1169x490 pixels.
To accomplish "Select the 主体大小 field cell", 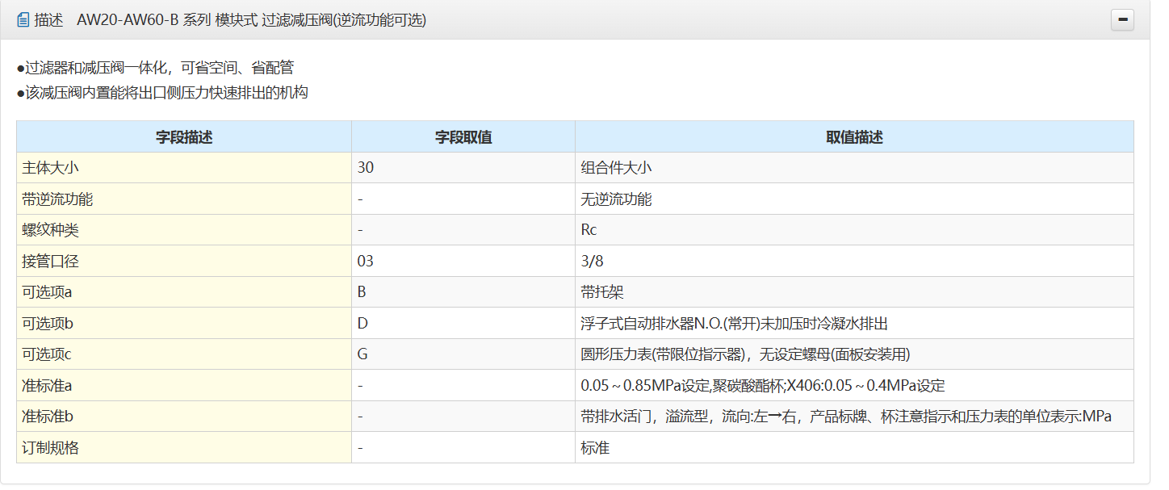I will pos(50,168).
